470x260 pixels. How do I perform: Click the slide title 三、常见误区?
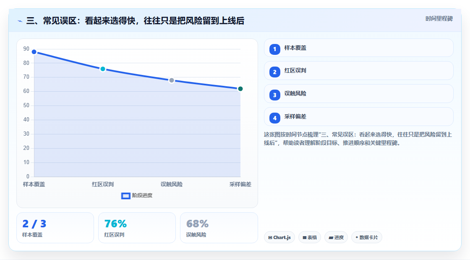pyautogui.click(x=135, y=21)
